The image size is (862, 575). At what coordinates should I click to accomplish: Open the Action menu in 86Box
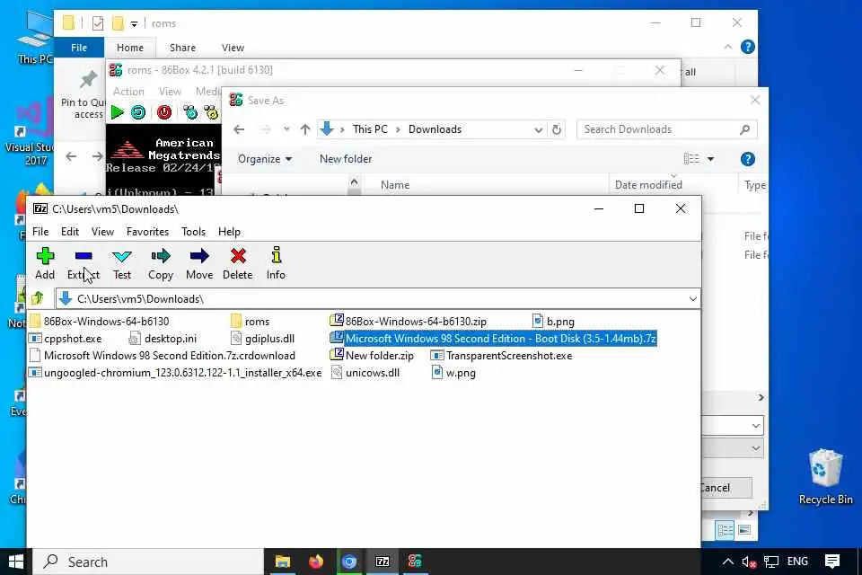pos(128,92)
